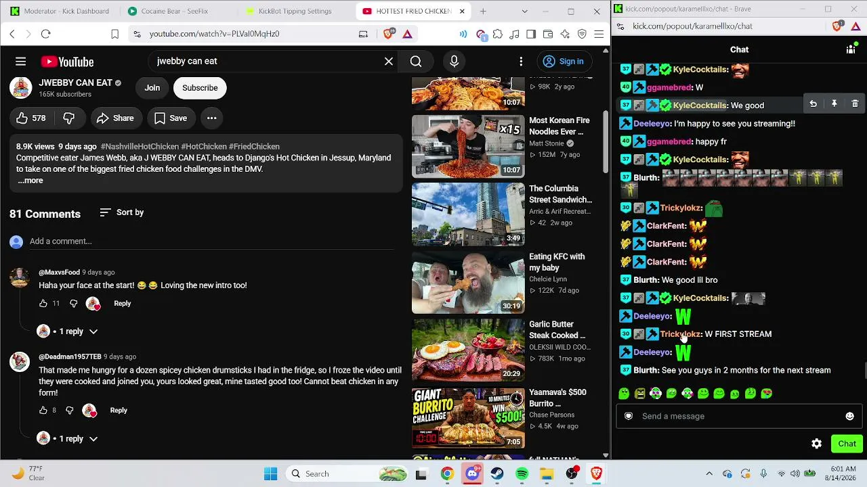Open the browser extensions puzzle icon
Screen dimensions: 867x487
coord(498,34)
